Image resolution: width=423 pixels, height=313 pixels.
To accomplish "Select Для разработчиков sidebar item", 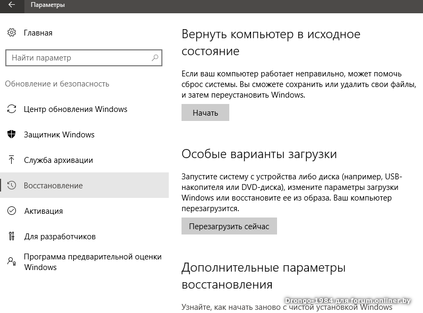I will click(59, 237).
